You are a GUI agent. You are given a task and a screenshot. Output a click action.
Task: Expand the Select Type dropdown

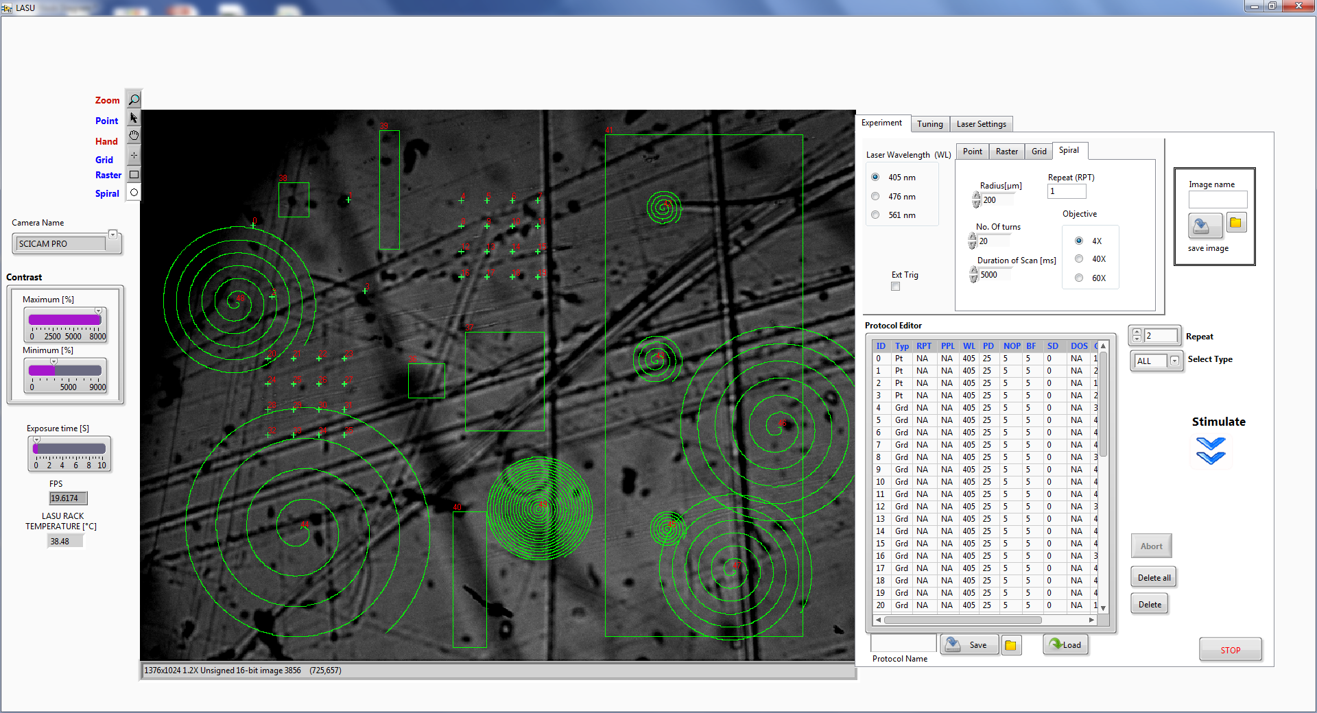[x=1174, y=361]
